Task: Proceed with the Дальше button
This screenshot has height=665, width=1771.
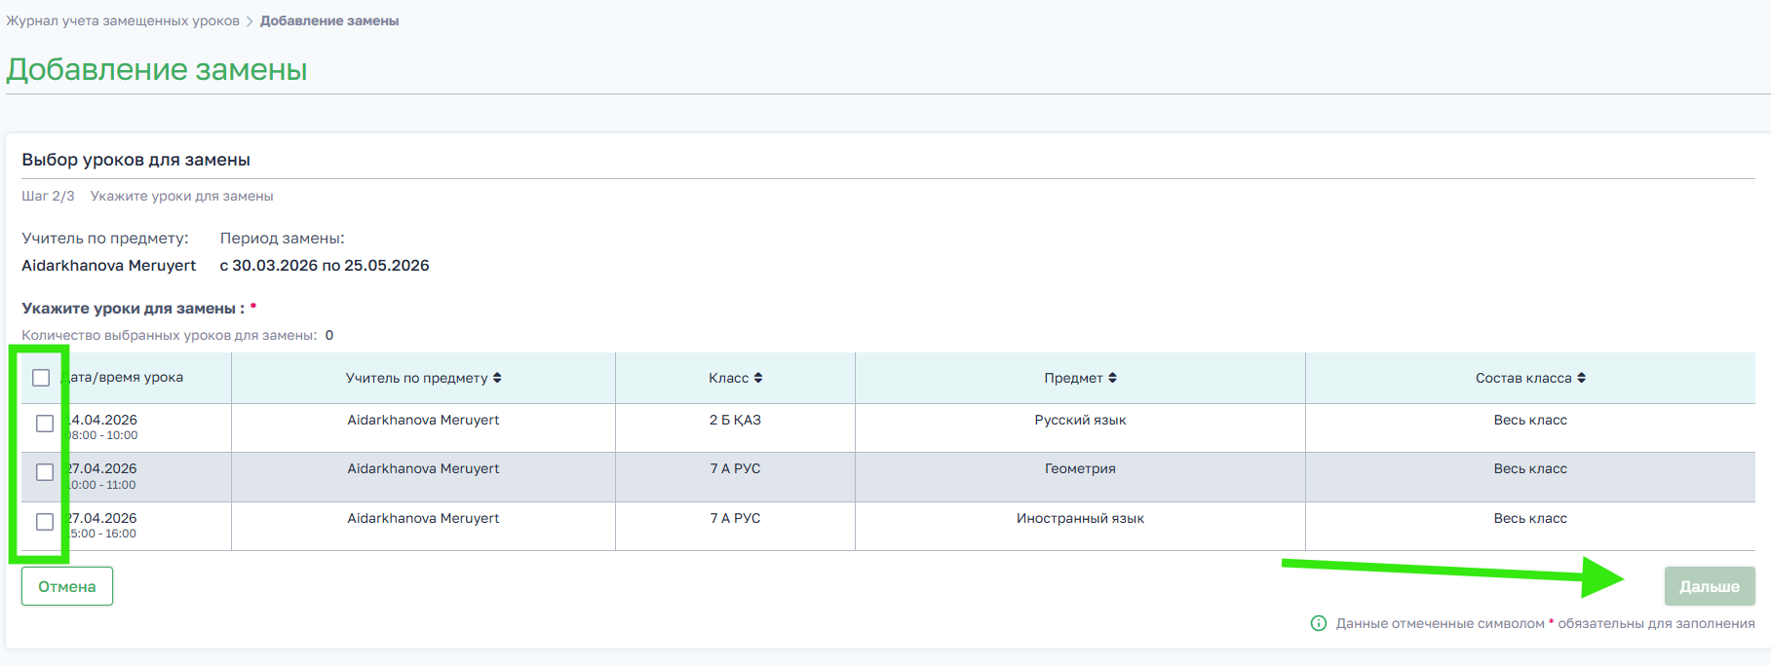Action: pos(1710,586)
